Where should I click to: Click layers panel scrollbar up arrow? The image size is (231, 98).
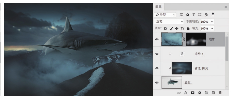[x=227, y=35]
